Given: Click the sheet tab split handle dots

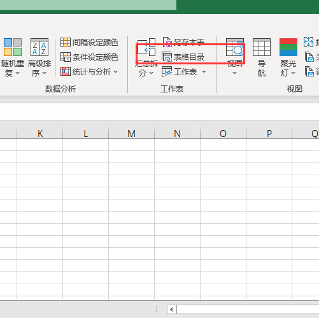Looking at the screenshot, I should pos(157,309).
